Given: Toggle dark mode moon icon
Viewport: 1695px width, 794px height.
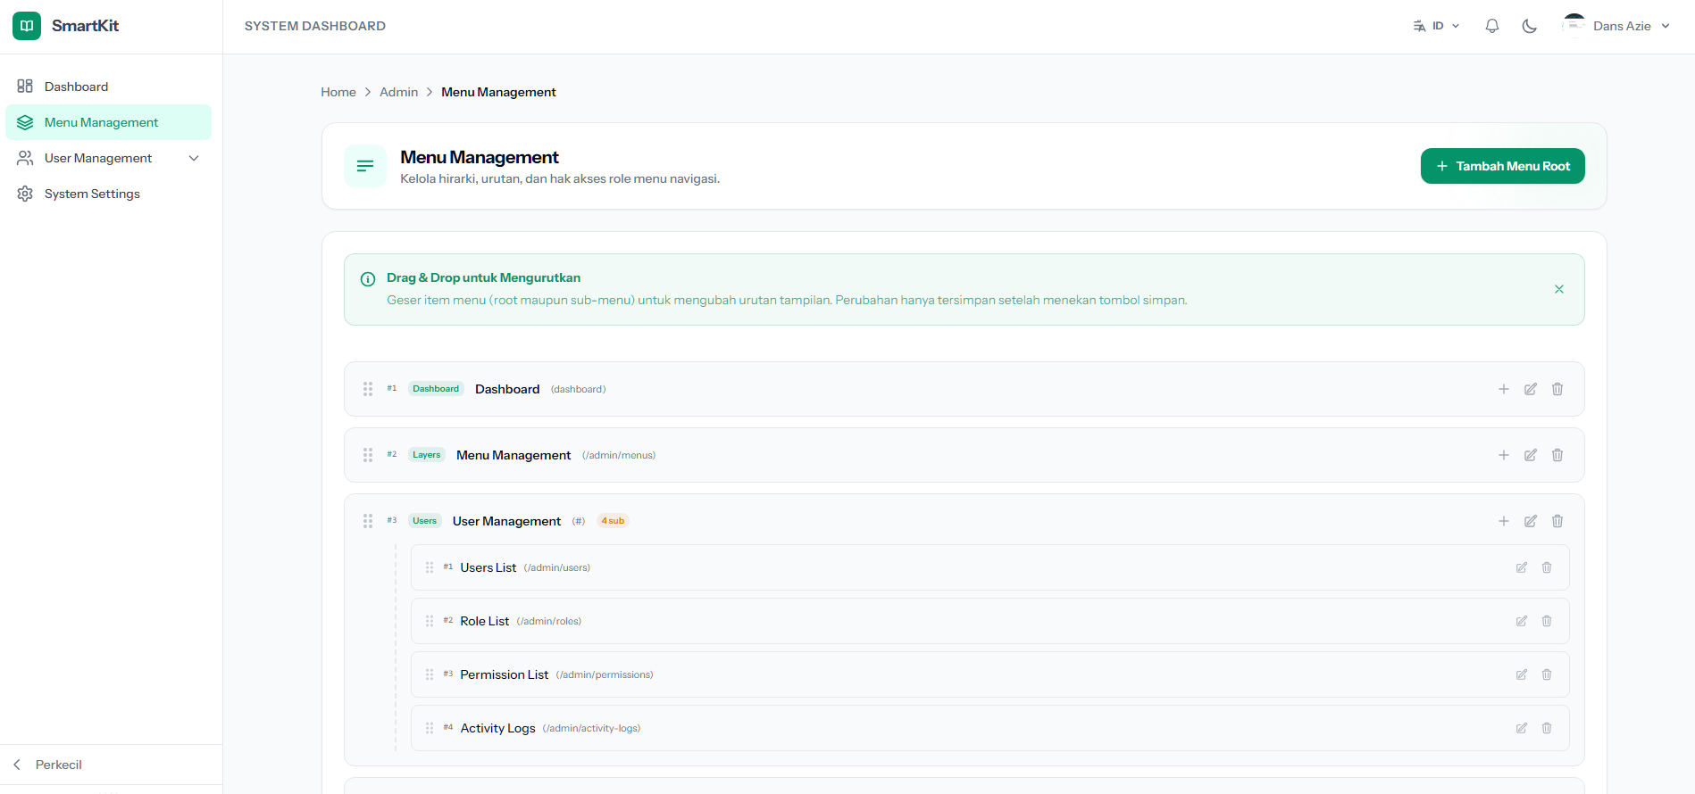Looking at the screenshot, I should (1530, 26).
